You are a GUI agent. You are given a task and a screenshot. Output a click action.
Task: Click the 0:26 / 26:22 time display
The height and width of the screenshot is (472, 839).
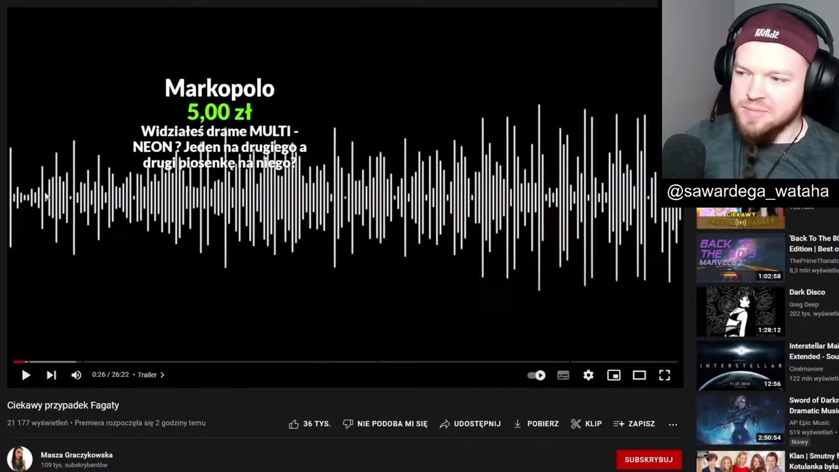[x=111, y=375]
